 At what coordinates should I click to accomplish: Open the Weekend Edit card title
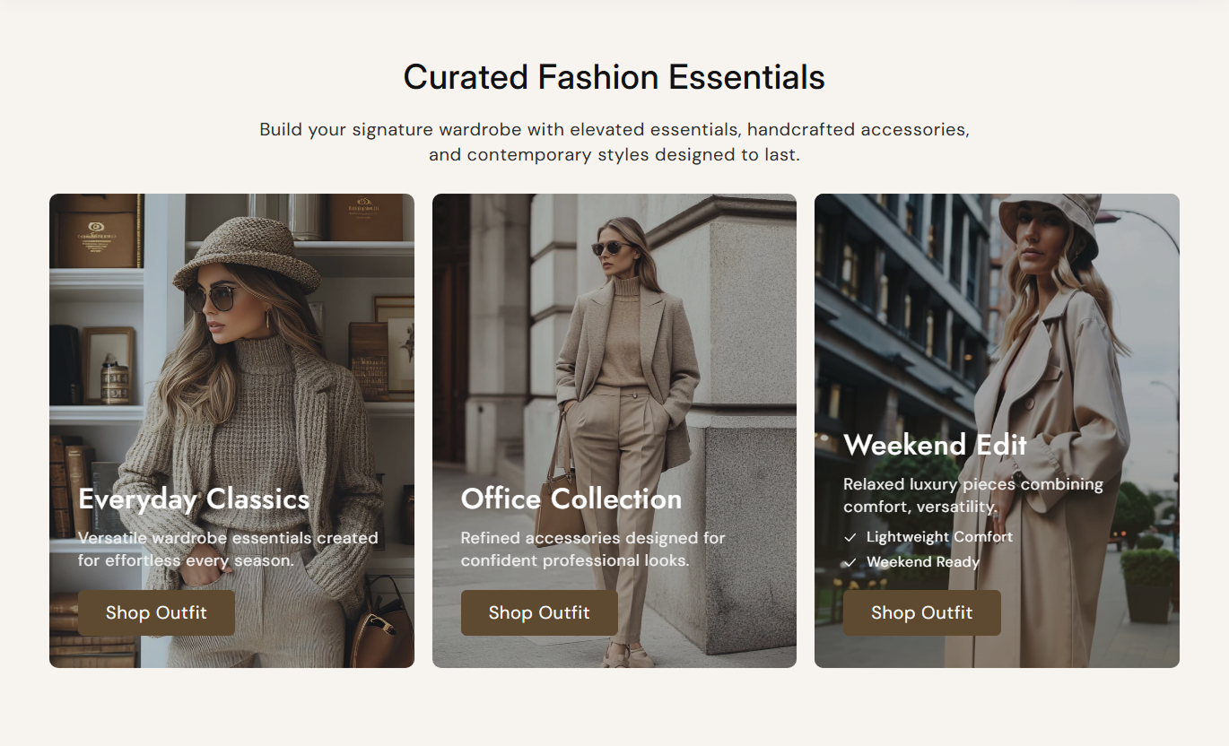point(935,445)
